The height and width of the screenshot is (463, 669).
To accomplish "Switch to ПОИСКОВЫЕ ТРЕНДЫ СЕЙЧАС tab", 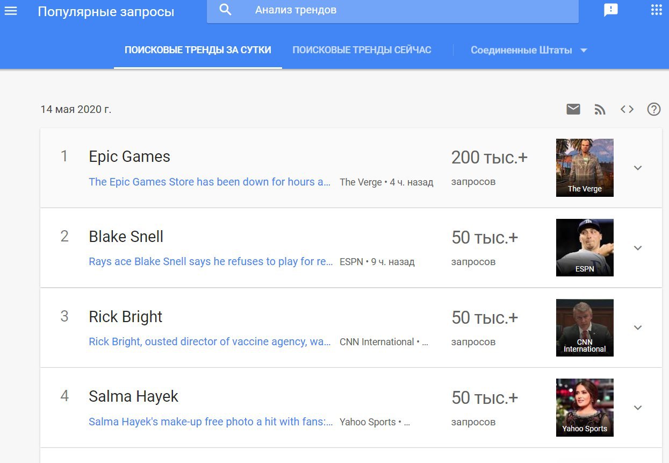I will tap(362, 50).
